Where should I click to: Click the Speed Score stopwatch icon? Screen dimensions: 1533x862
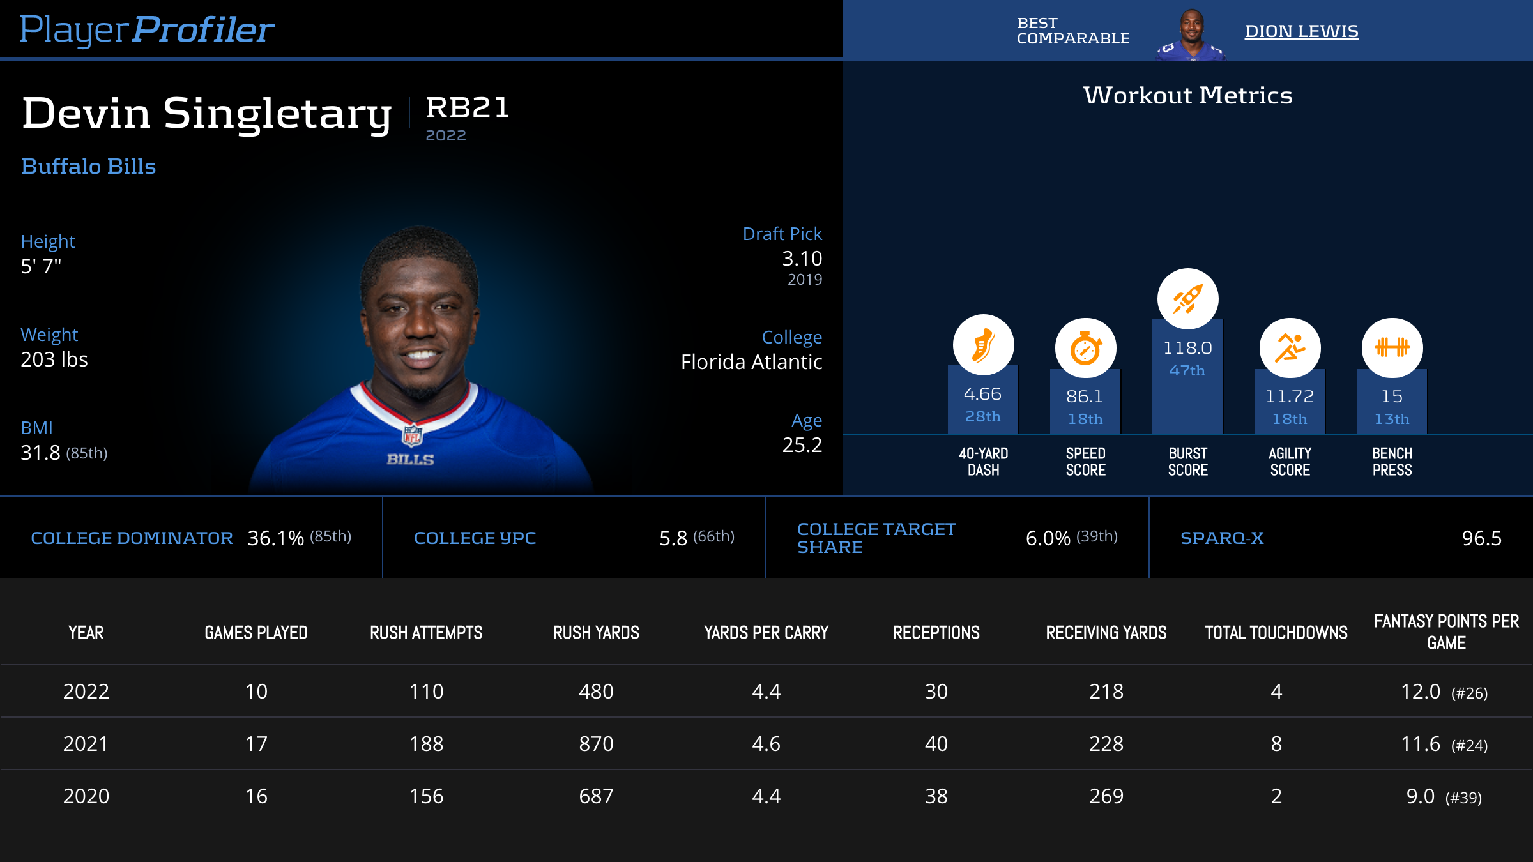(x=1085, y=349)
